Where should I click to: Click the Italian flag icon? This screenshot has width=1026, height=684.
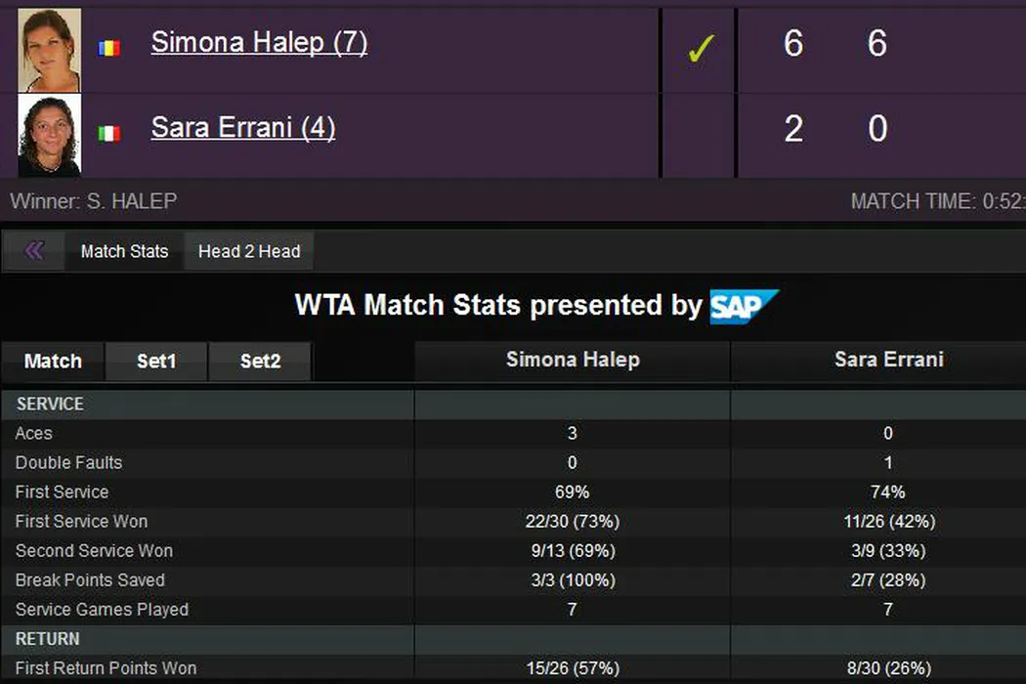[109, 133]
